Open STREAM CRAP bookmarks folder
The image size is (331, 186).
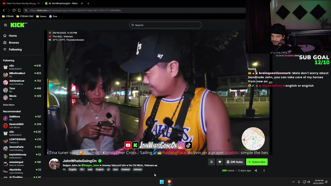click(25, 16)
